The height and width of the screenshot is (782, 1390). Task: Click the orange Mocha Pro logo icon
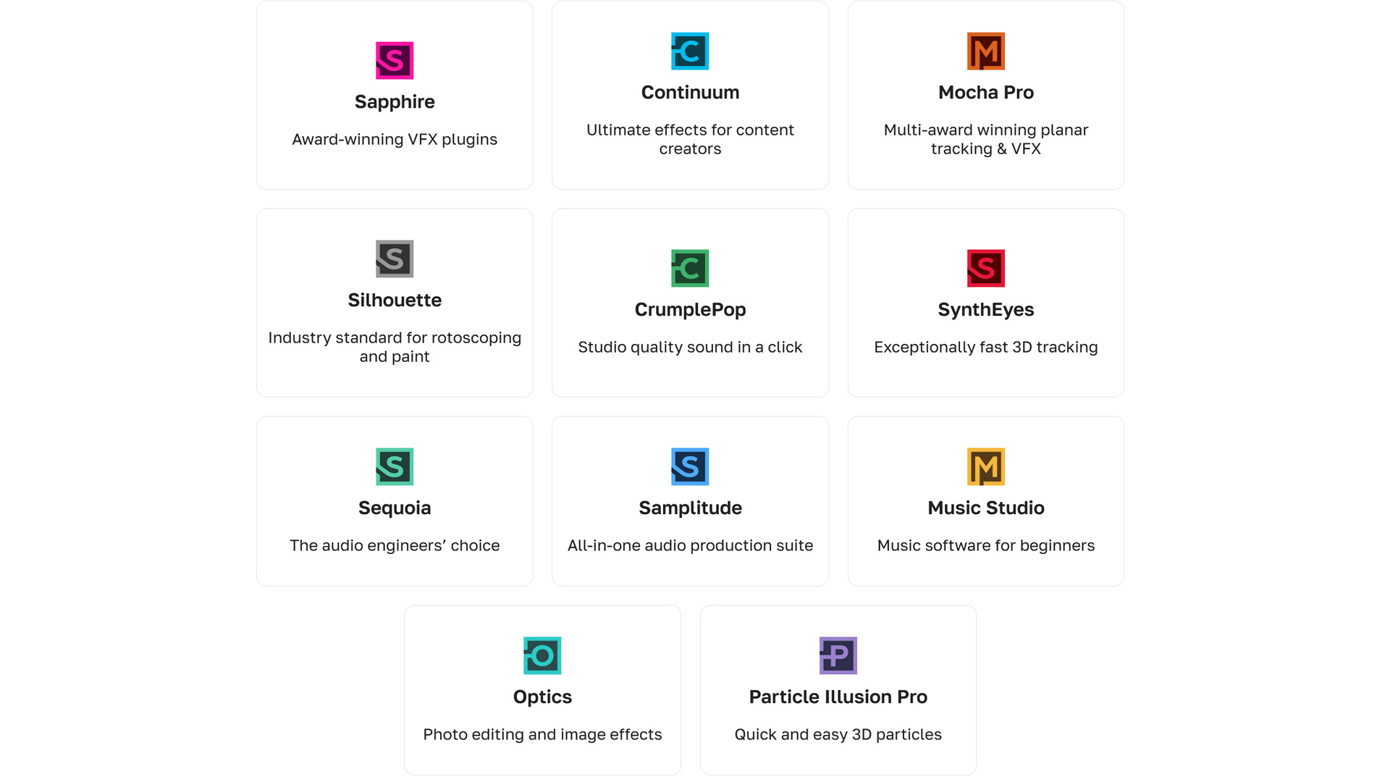(985, 51)
